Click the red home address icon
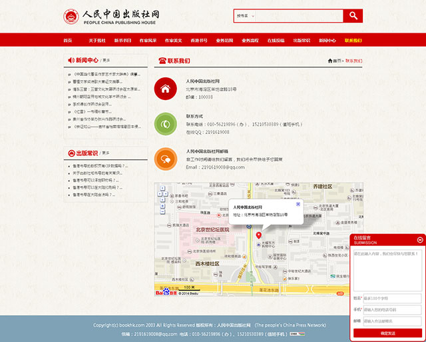 coord(165,88)
